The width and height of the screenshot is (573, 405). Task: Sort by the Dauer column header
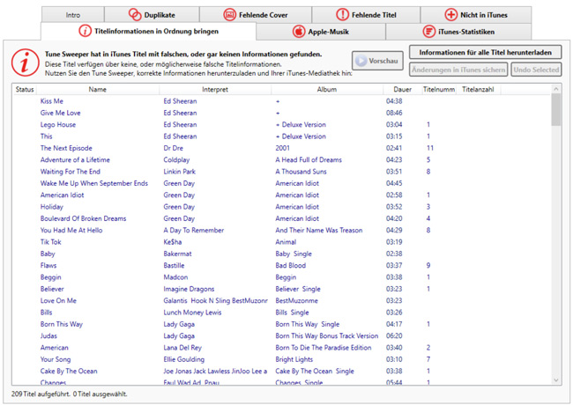tap(402, 90)
